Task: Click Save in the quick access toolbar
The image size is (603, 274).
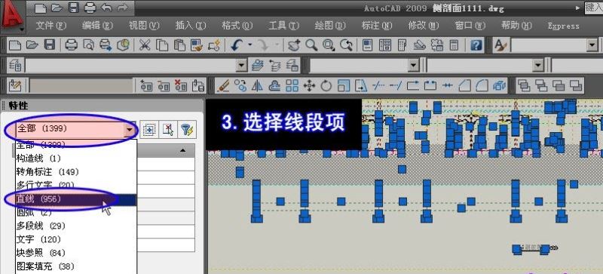Action: (x=73, y=7)
